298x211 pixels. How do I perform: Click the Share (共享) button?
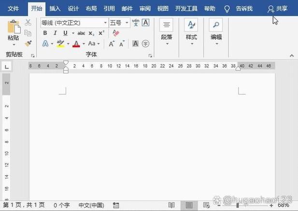coord(278,9)
